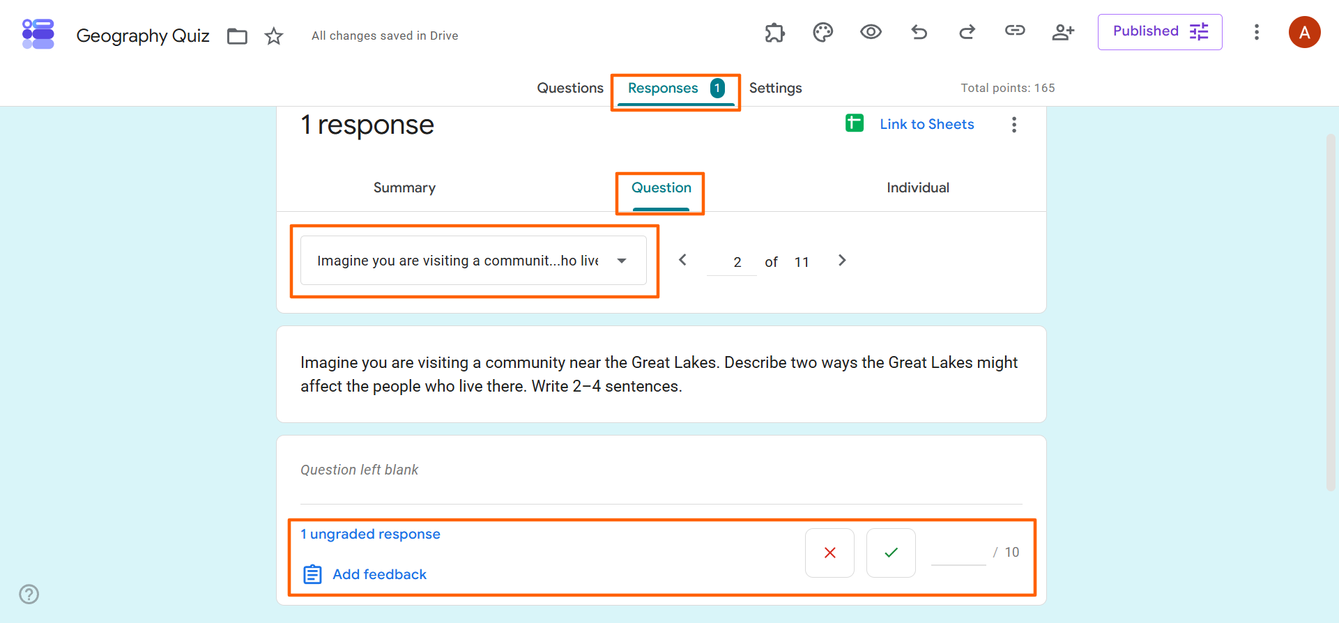Screen dimensions: 1339x623
Task: Click 1 ungraded response text
Action: click(370, 534)
